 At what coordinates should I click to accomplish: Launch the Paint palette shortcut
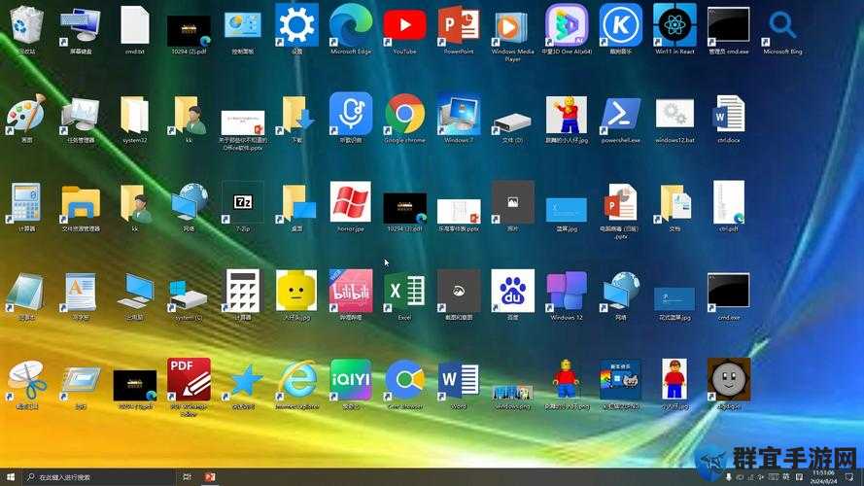[x=26, y=114]
